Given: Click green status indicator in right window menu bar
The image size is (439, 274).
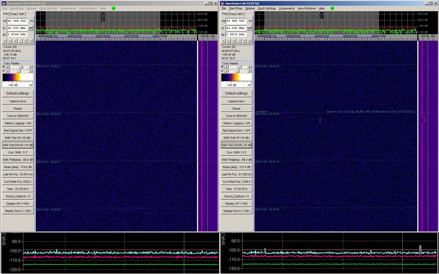Looking at the screenshot, I should click(x=332, y=8).
